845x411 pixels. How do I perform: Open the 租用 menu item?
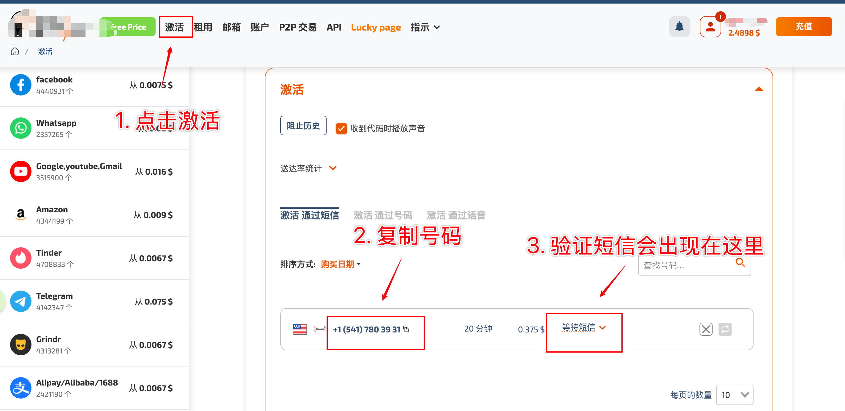coord(203,27)
